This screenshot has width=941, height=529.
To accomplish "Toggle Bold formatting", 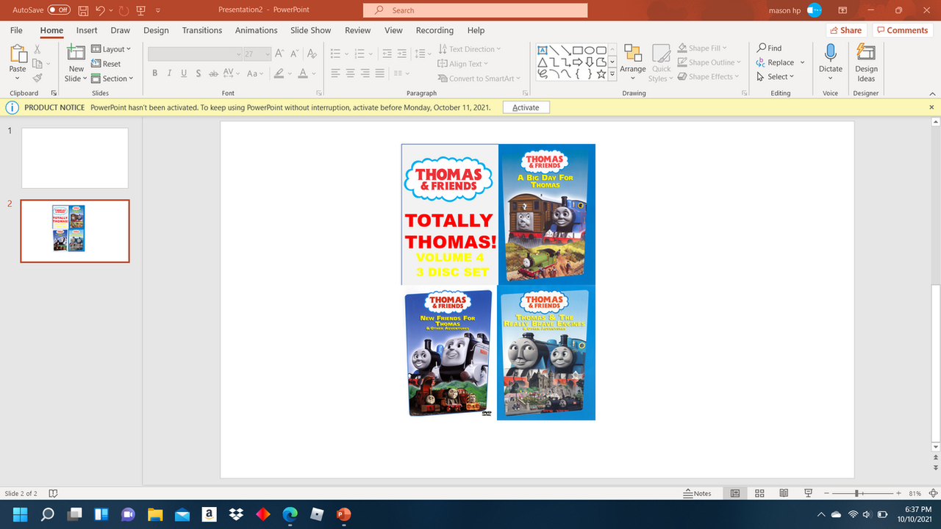I will 154,73.
